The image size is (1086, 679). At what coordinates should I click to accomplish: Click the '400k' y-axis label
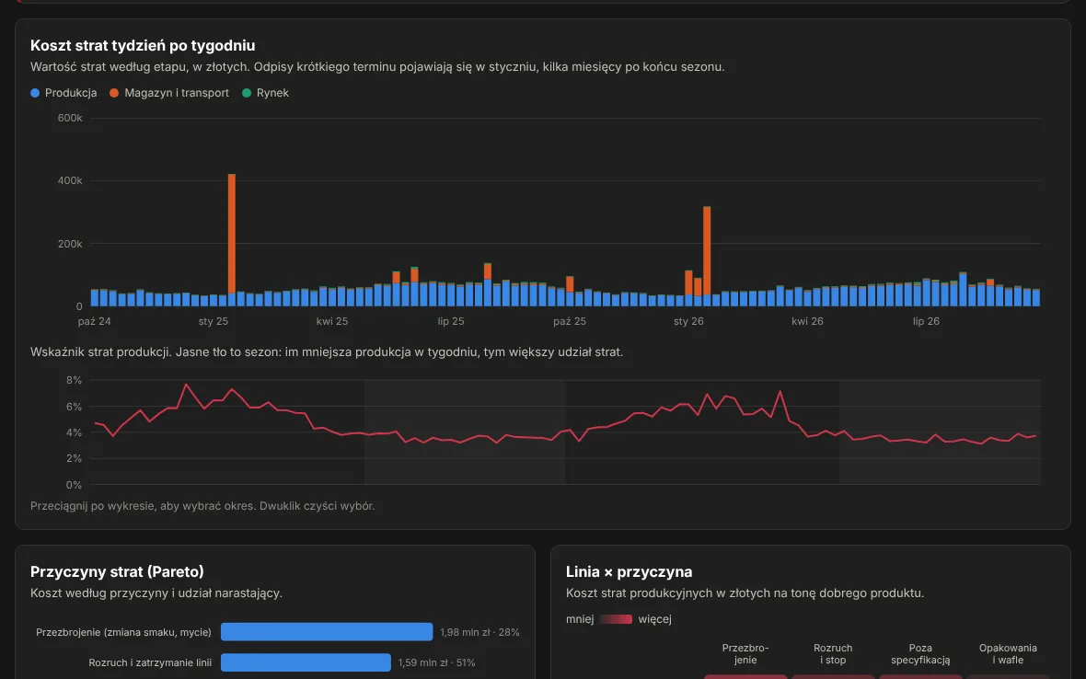[x=70, y=180]
